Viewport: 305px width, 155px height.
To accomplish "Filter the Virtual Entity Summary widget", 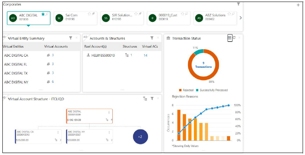I will click(x=71, y=38).
